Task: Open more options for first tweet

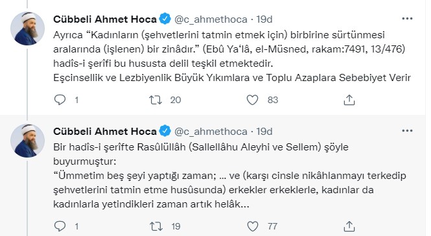Action: tap(407, 19)
